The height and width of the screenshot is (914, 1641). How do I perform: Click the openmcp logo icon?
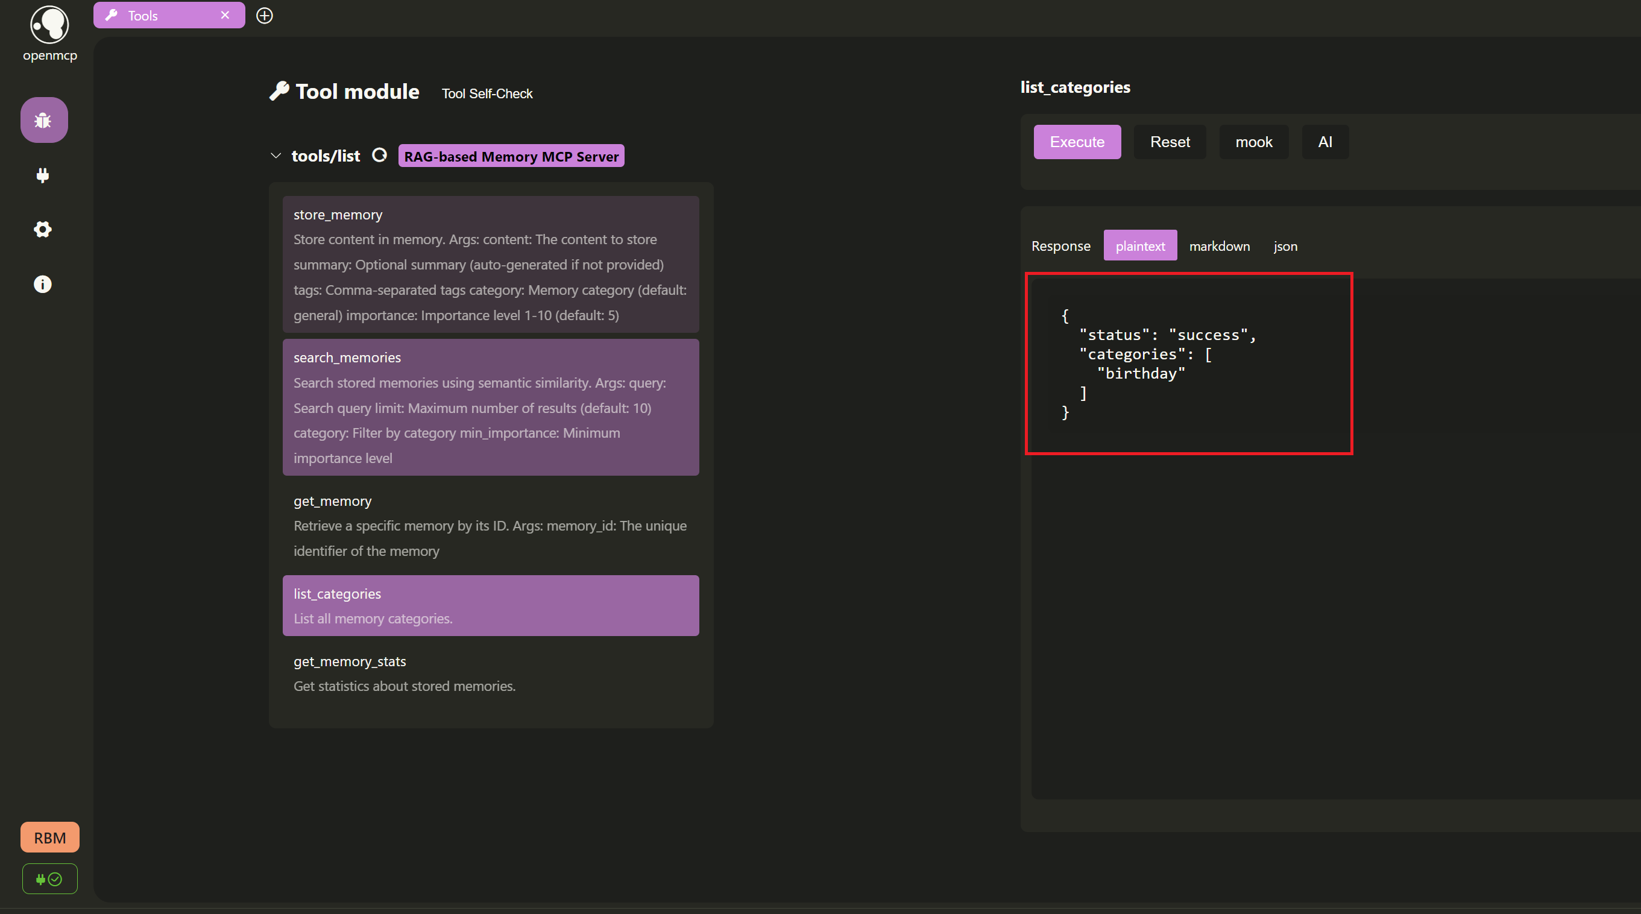pyautogui.click(x=49, y=25)
